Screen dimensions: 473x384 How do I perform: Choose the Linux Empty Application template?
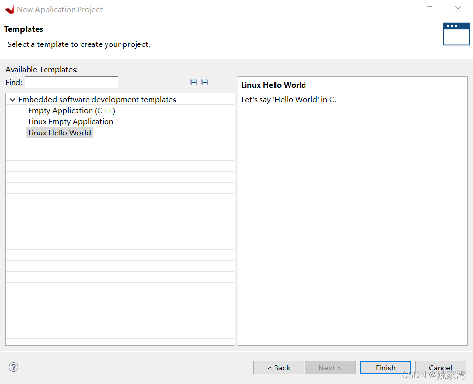coord(71,122)
